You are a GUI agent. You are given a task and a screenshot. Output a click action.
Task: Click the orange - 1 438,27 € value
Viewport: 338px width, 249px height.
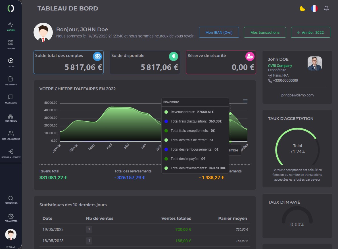212,178
